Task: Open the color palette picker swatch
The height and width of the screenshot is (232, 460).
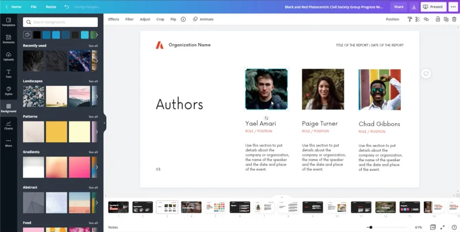Action: 27,35
